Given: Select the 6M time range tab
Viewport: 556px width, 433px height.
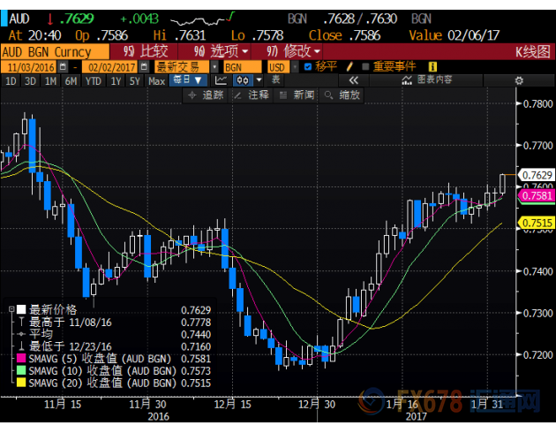Looking at the screenshot, I should point(71,80).
